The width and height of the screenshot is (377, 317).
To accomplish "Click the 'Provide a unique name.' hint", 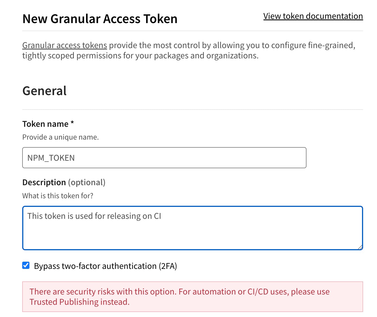I will [x=60, y=137].
